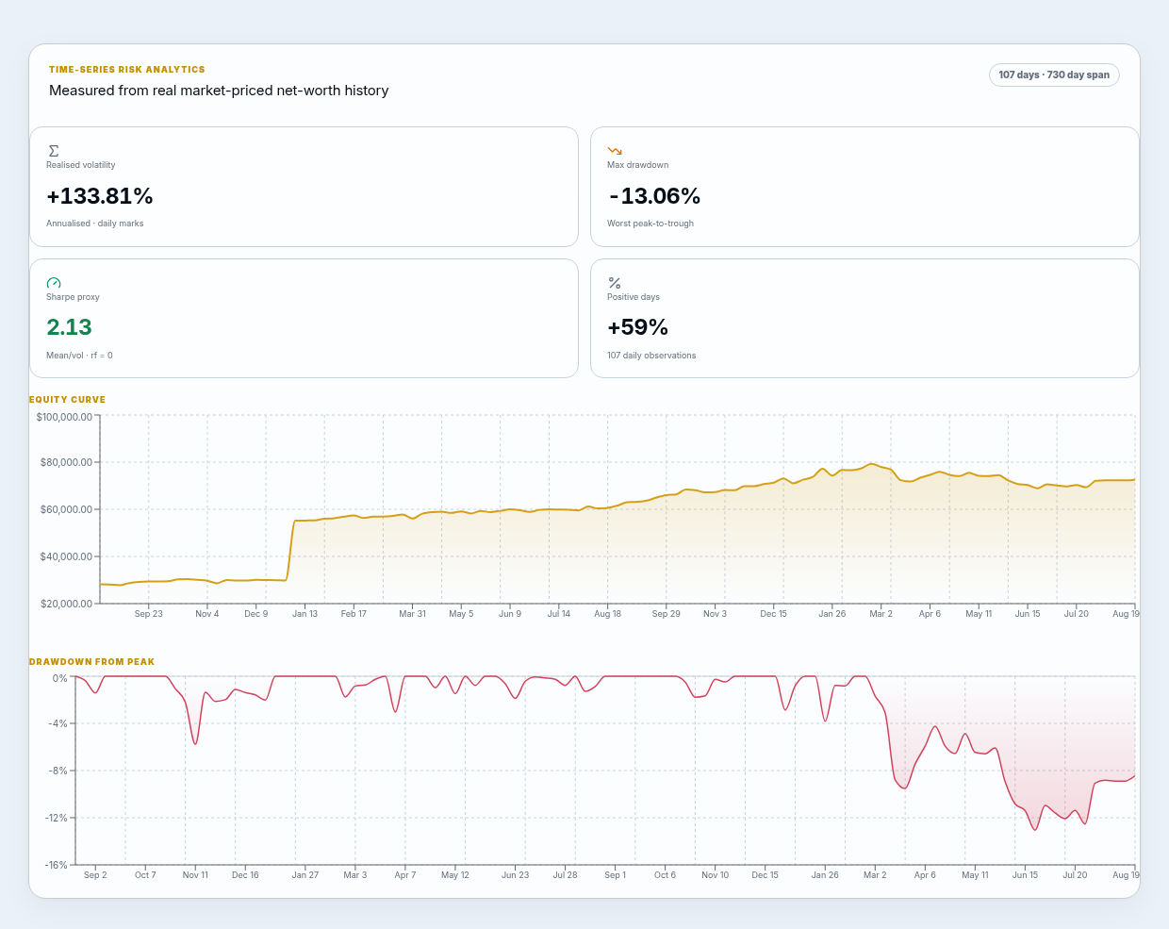Click the Jan 26 tick on equity chart
Image resolution: width=1169 pixels, height=929 pixels.
click(832, 614)
